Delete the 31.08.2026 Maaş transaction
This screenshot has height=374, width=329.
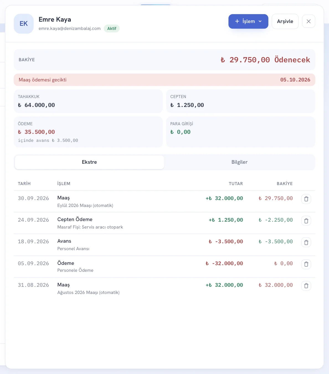[x=306, y=286]
